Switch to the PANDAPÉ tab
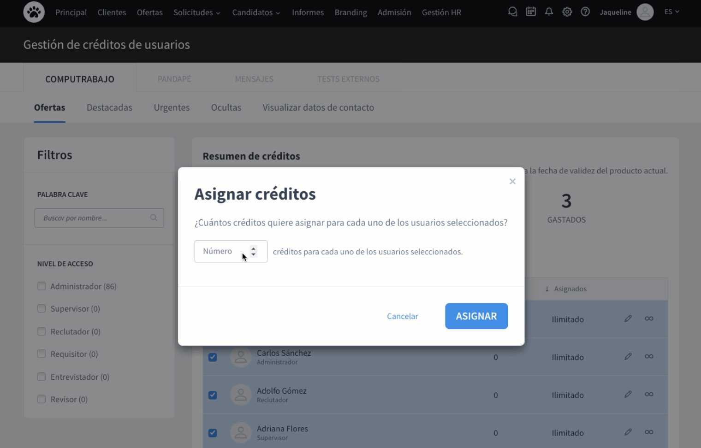Image resolution: width=701 pixels, height=448 pixels. (x=174, y=79)
